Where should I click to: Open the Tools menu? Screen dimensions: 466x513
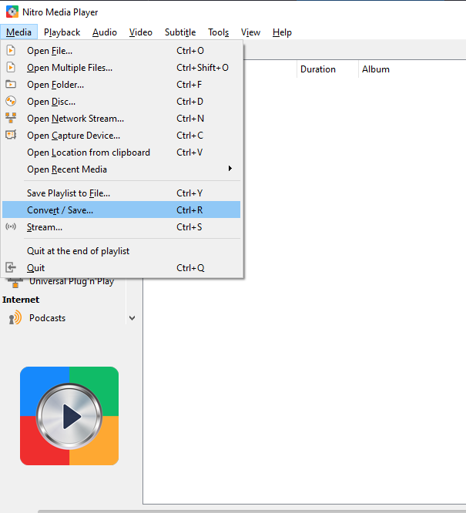(218, 32)
